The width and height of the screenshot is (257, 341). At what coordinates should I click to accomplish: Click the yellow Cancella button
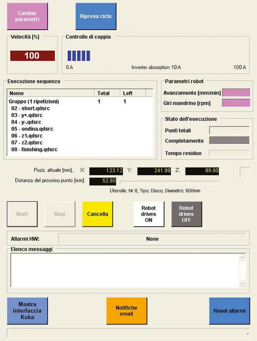tap(97, 214)
